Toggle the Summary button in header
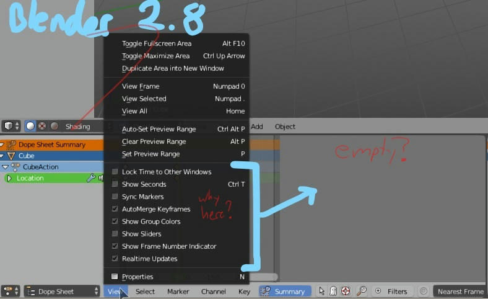 tap(285, 291)
